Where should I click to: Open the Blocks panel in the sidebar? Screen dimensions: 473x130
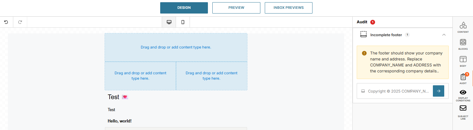click(x=463, y=44)
